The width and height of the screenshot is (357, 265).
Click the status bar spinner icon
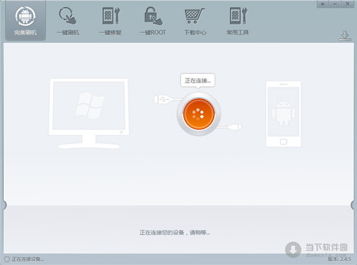coord(7,259)
